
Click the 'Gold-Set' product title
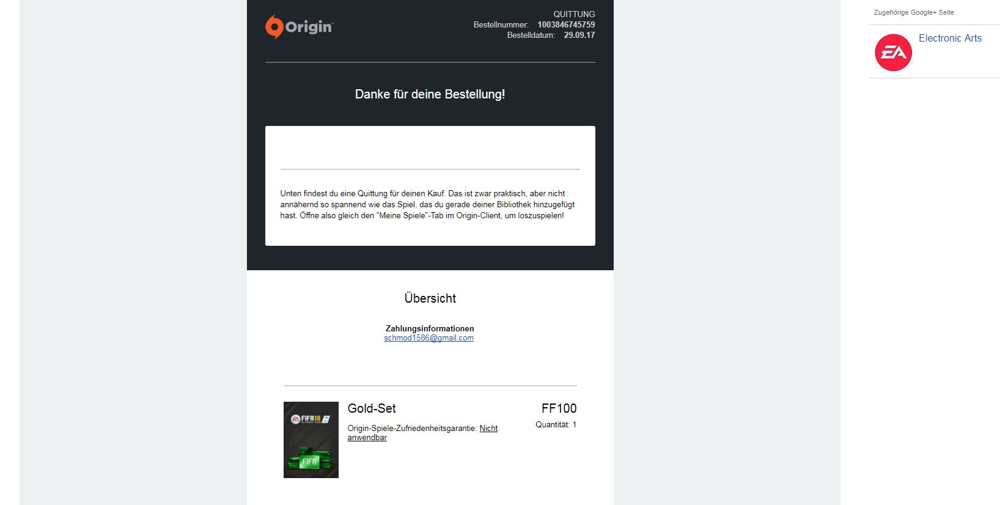point(372,408)
